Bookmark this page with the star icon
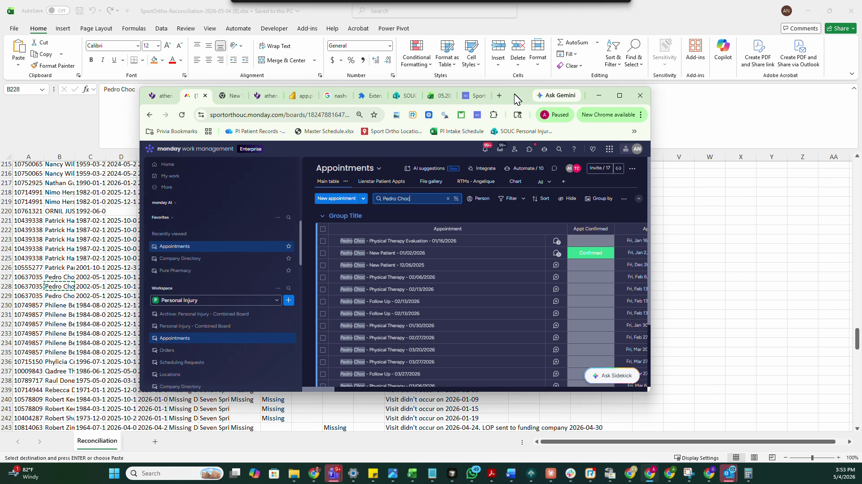This screenshot has width=862, height=484. click(374, 115)
